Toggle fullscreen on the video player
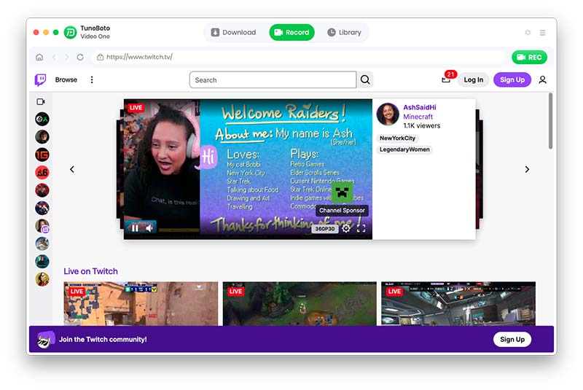 click(x=361, y=228)
